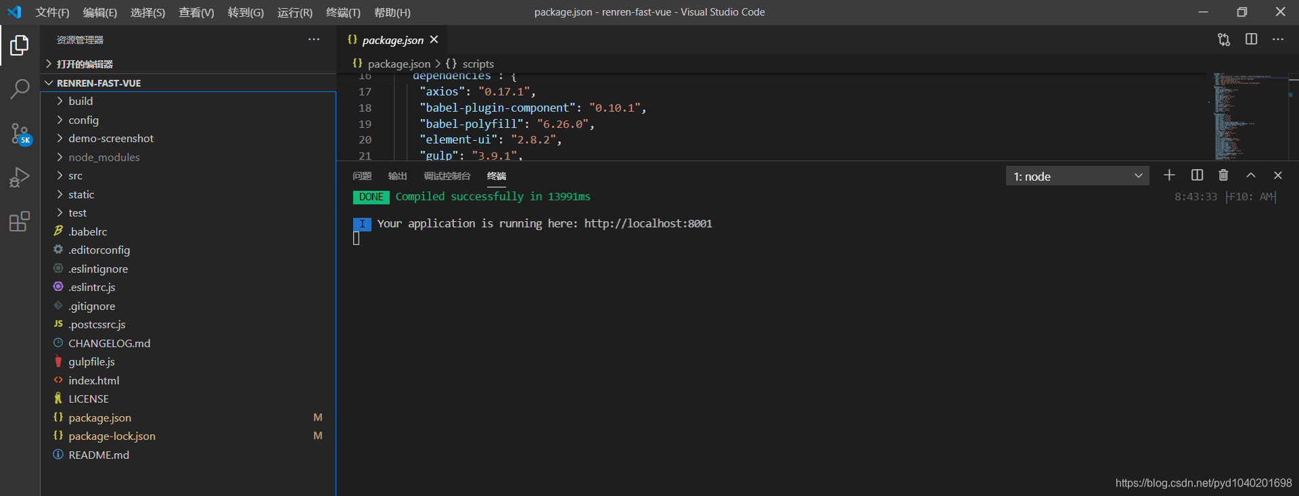This screenshot has height=496, width=1299.
Task: Select the package.json editor tab
Action: (392, 40)
